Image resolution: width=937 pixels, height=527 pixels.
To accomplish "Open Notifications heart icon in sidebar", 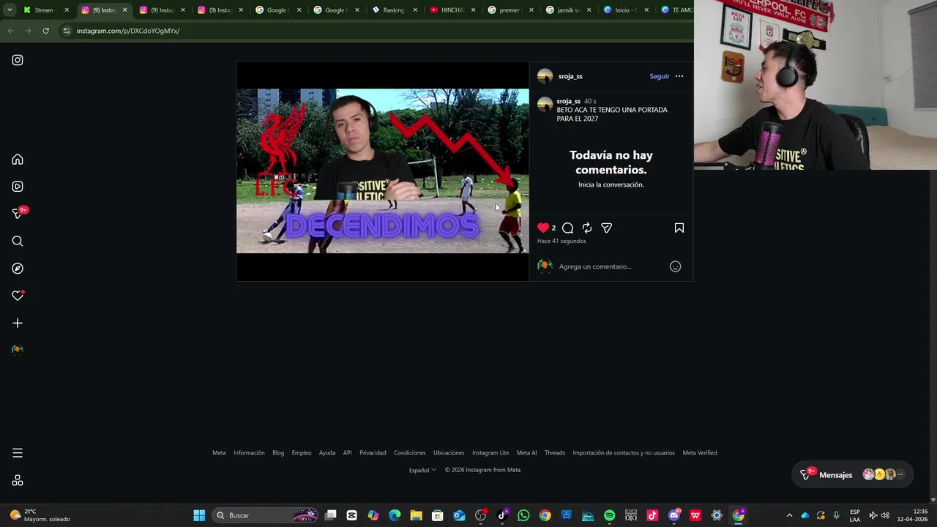I will click(x=18, y=296).
